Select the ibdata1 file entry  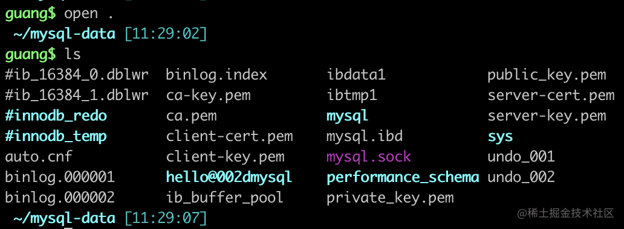pos(356,75)
